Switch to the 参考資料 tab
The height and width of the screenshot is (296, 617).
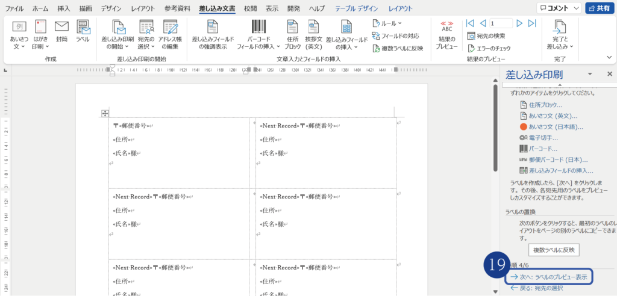click(177, 8)
